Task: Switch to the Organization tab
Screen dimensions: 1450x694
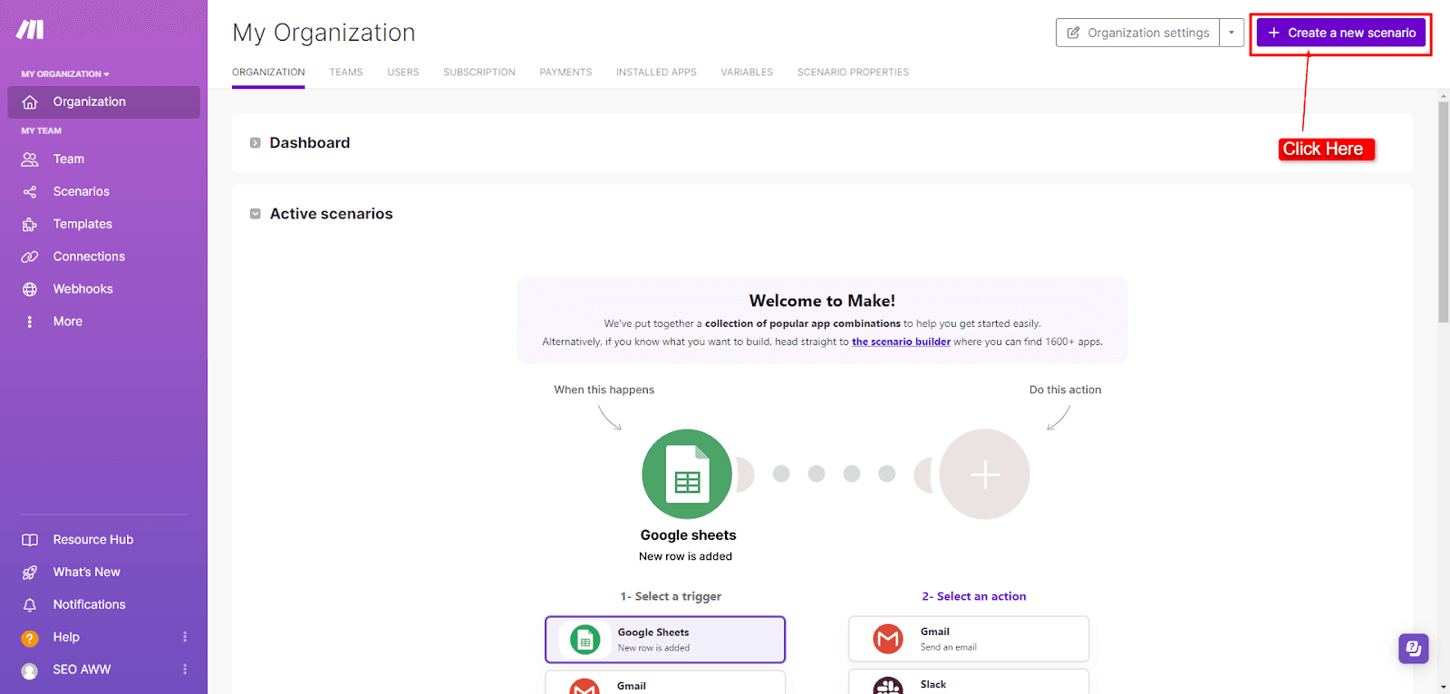Action: point(268,72)
